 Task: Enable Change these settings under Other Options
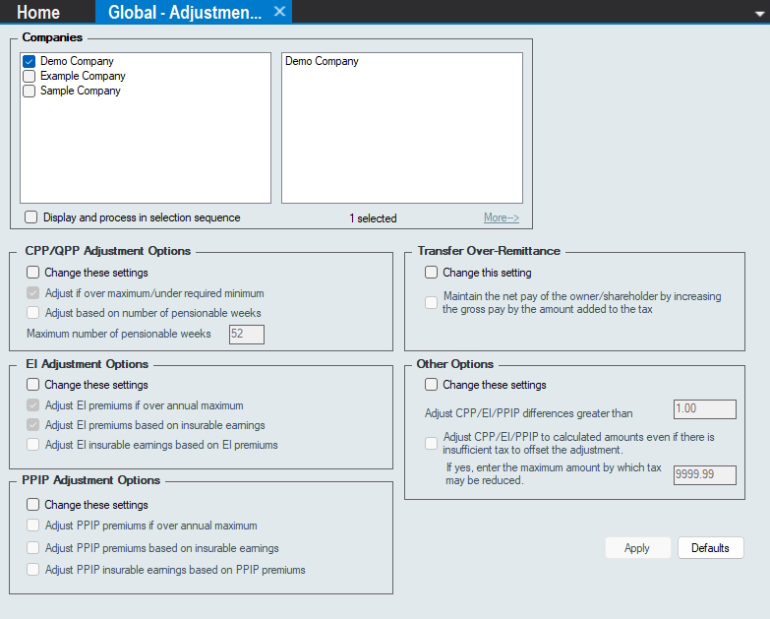tap(432, 385)
